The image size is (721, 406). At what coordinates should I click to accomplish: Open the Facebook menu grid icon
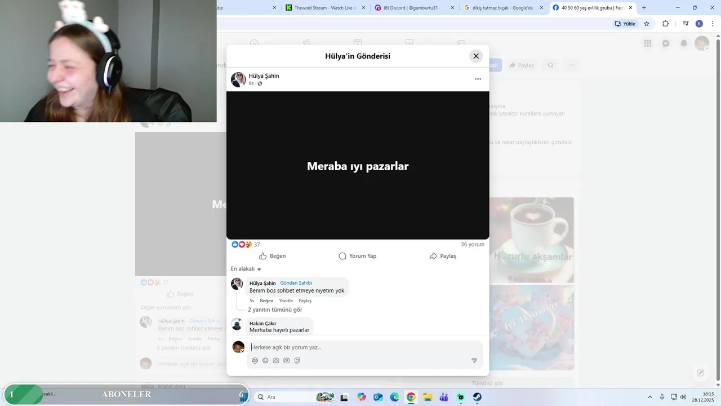coord(648,43)
